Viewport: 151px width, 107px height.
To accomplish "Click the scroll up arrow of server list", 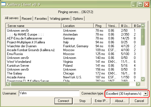I will [143, 26].
